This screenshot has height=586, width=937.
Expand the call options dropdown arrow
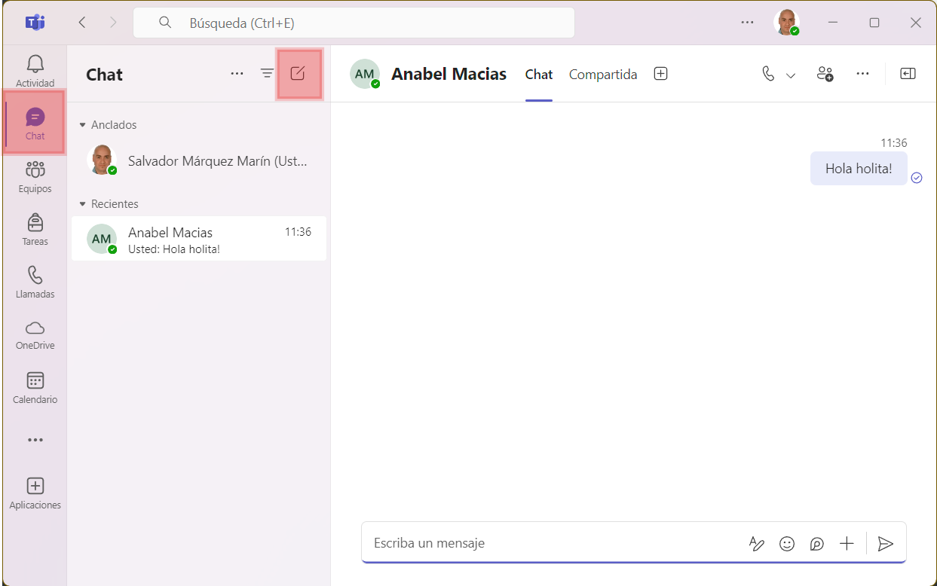point(791,75)
